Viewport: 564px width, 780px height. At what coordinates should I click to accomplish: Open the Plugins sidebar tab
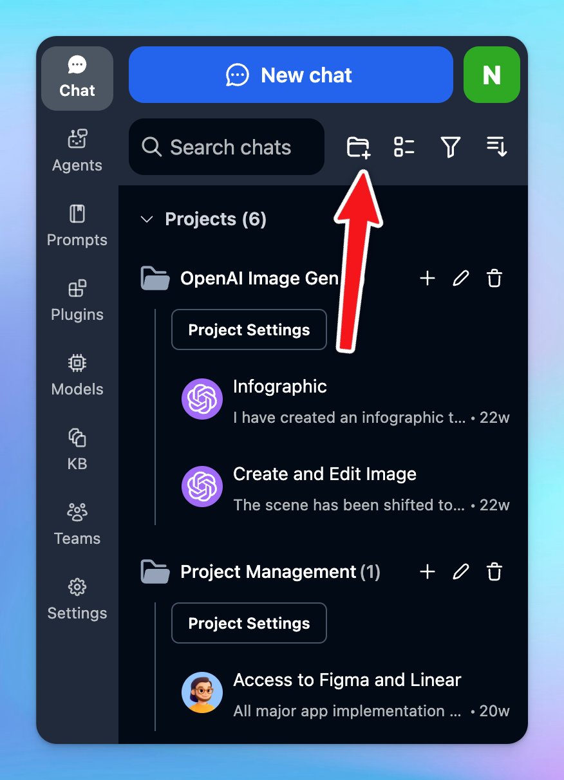[x=77, y=301]
